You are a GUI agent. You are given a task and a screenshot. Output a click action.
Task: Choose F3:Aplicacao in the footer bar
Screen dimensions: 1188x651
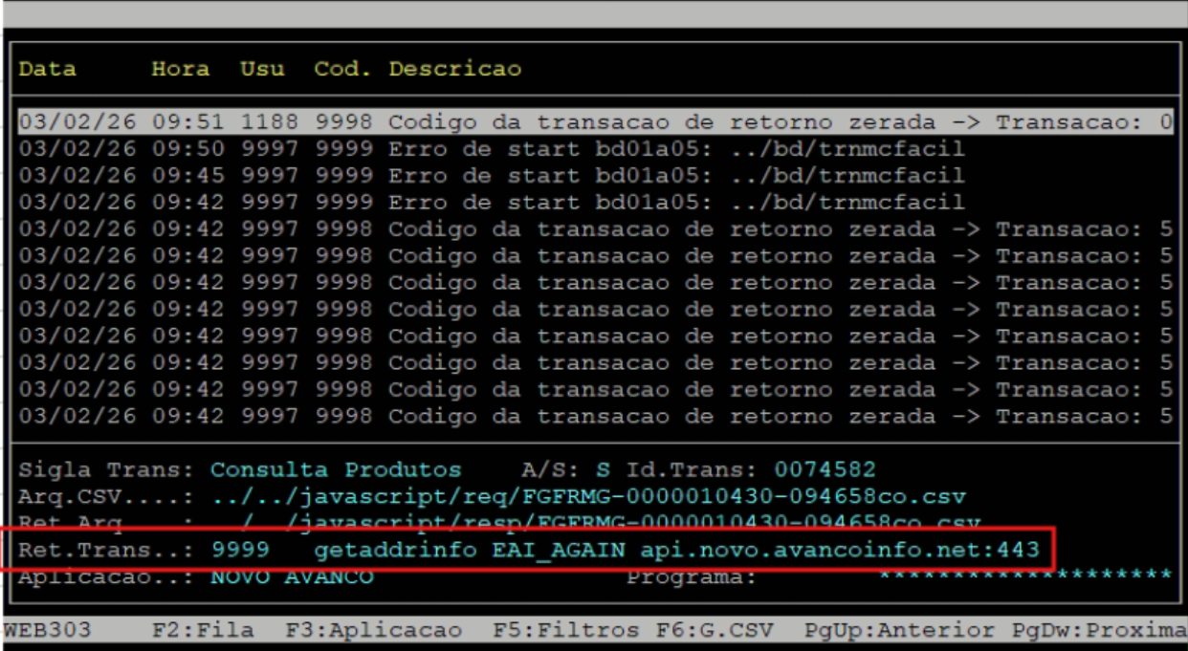pos(373,631)
